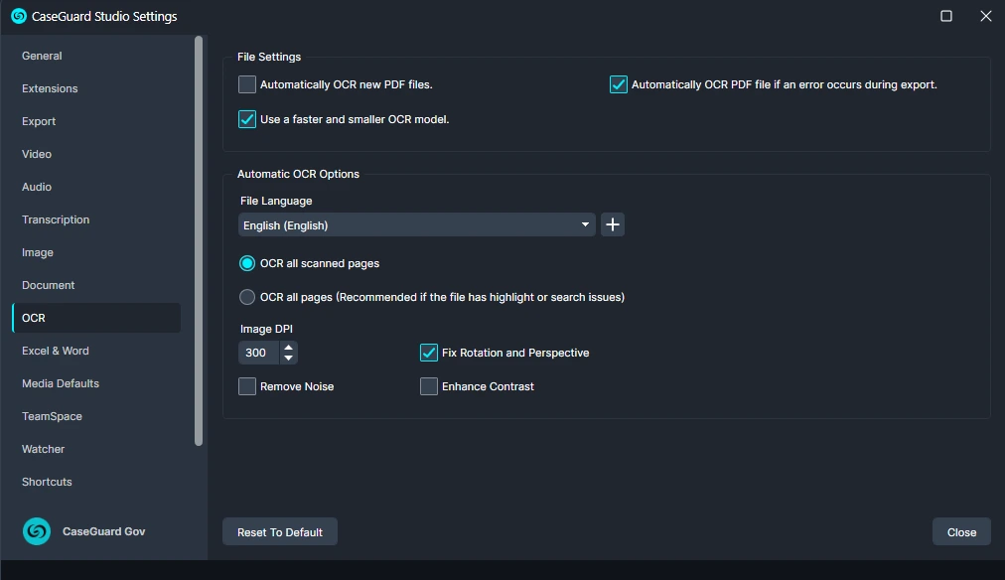Enable Automatically OCR new PDF files
The height and width of the screenshot is (580, 1005).
coord(246,84)
